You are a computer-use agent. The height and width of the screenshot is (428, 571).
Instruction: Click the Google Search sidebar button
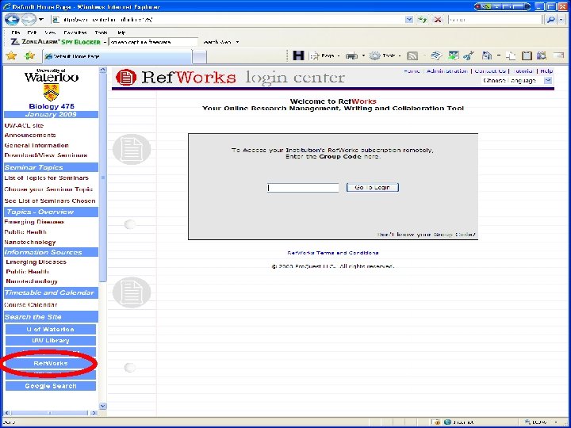point(51,386)
